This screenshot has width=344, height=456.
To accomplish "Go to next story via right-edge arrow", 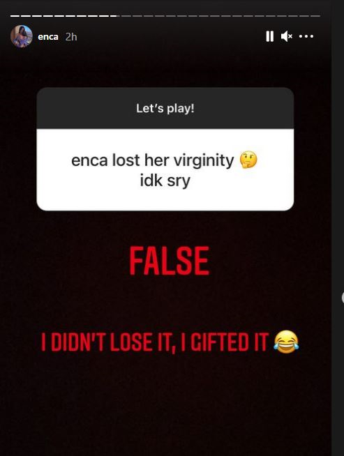I will click(343, 298).
